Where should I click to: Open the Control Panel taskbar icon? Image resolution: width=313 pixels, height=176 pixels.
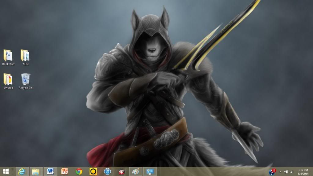pos(150,171)
